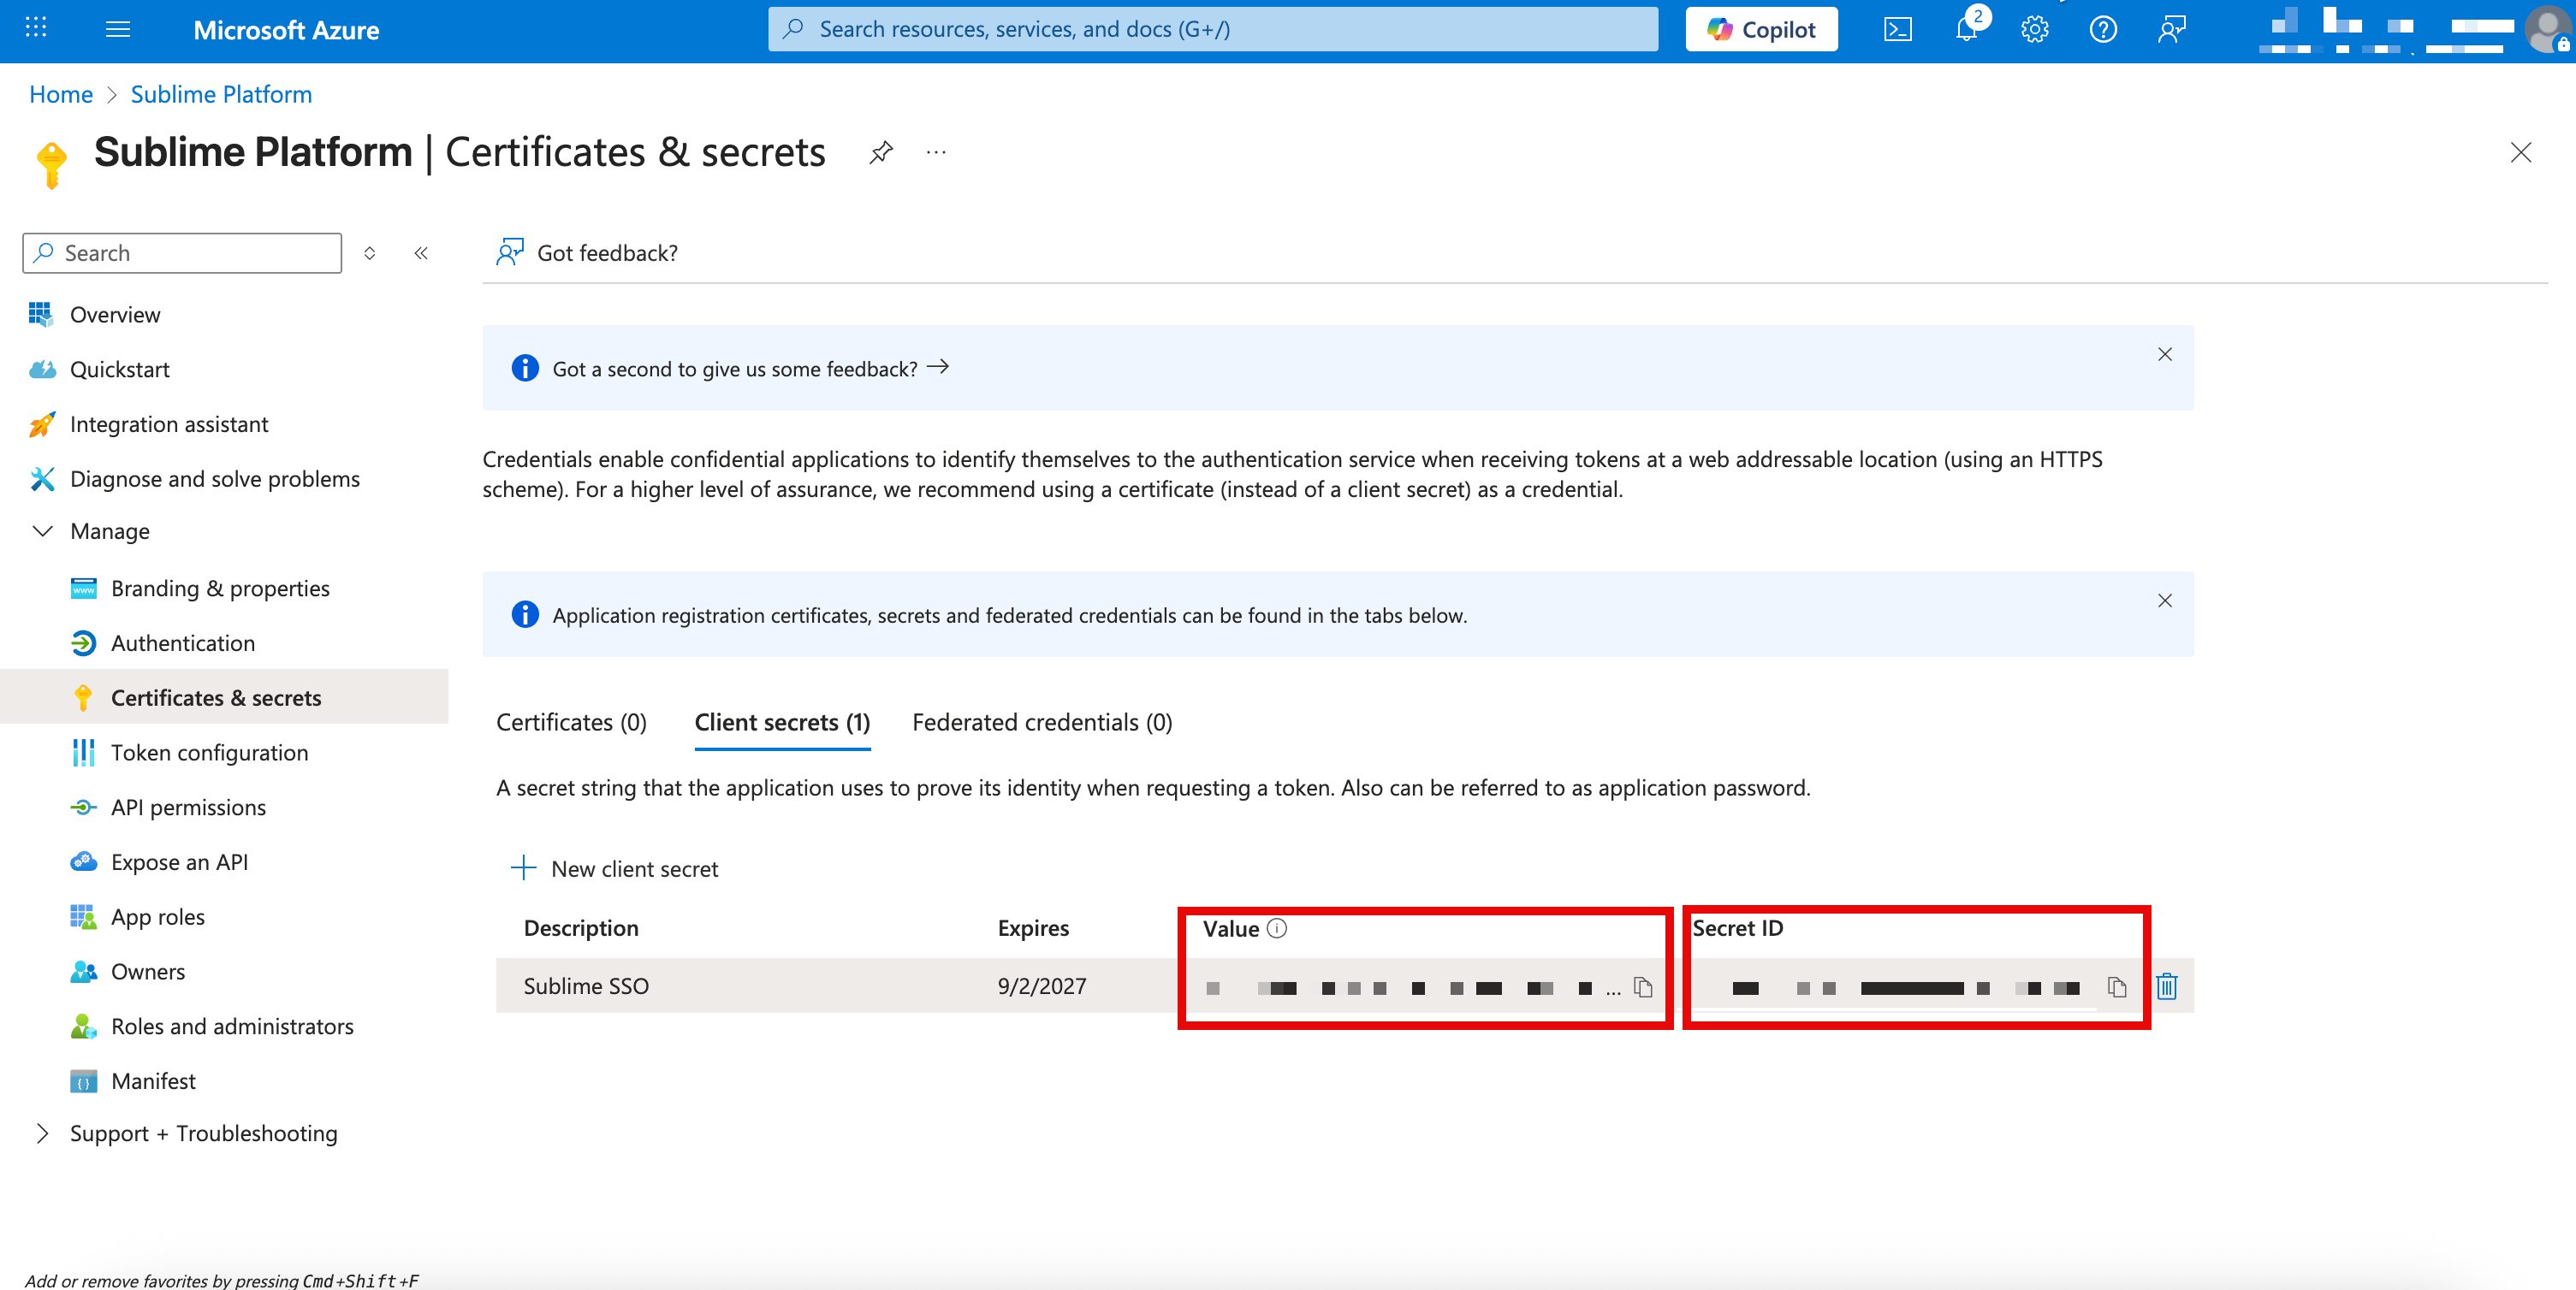Open Copilot
The width and height of the screenshot is (2576, 1290).
[1762, 29]
